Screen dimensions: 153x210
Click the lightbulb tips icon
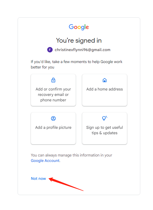point(105,118)
